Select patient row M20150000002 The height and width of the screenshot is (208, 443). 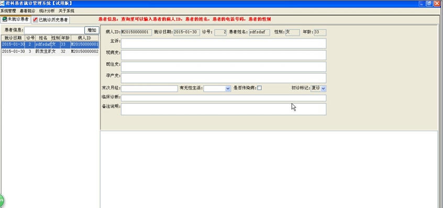click(50, 52)
